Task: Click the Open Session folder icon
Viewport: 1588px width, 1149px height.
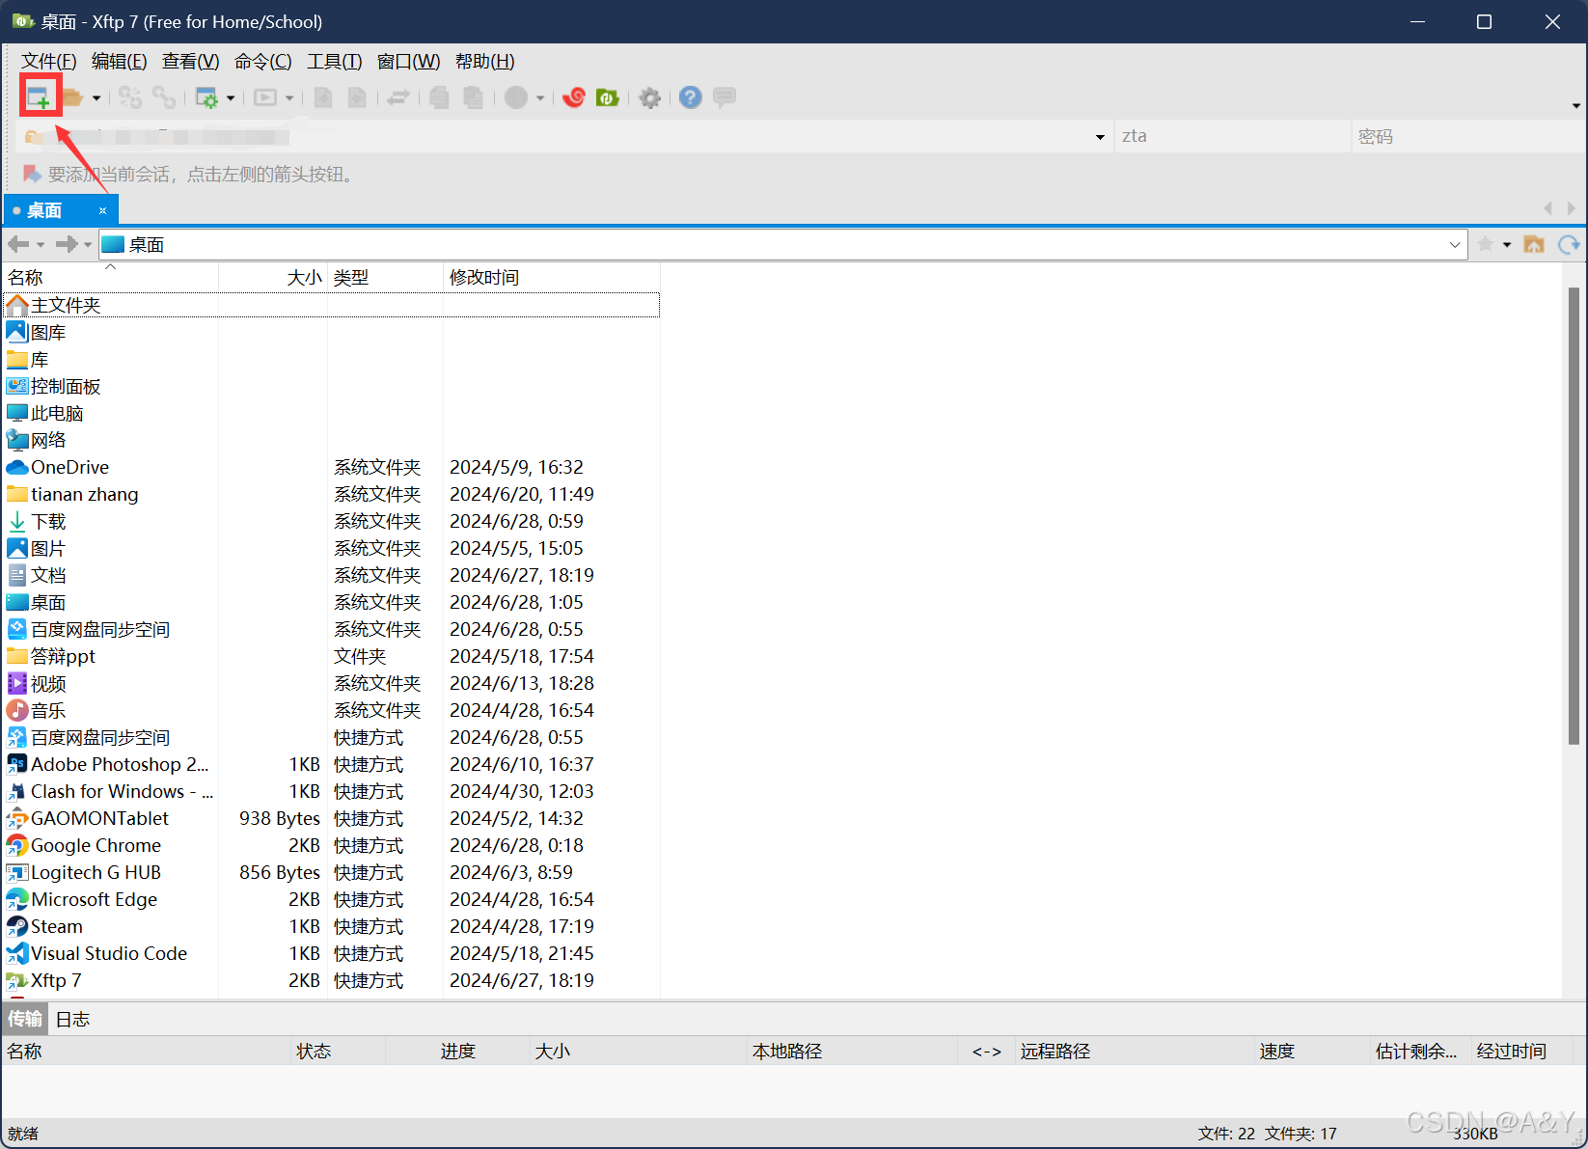Action: pyautogui.click(x=72, y=97)
